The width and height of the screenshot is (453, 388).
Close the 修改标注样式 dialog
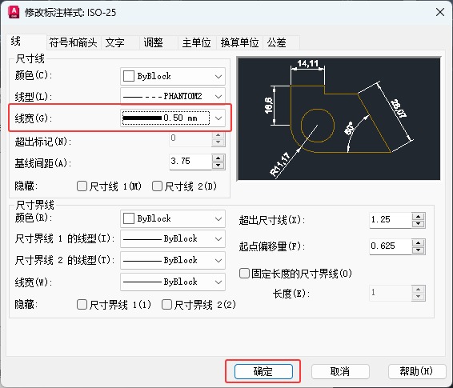click(440, 12)
